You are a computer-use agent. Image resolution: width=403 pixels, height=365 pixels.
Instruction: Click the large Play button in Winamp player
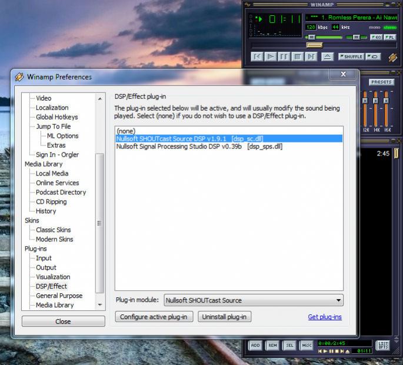click(271, 57)
